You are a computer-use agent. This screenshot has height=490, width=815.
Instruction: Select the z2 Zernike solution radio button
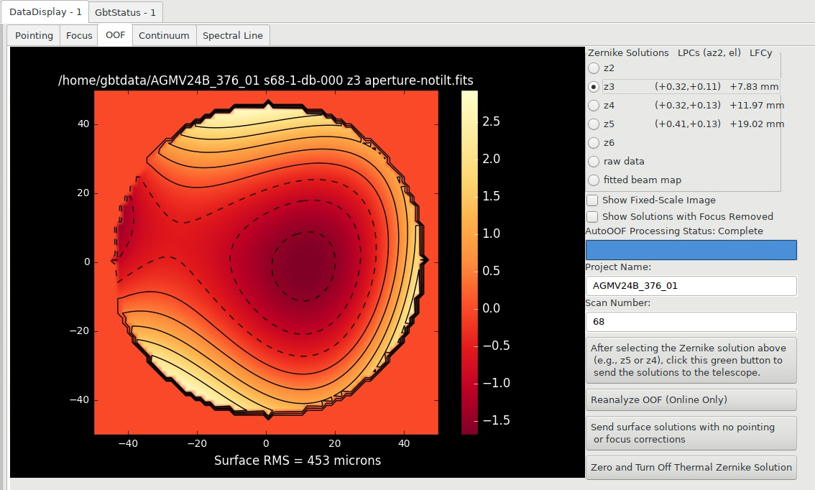click(594, 68)
